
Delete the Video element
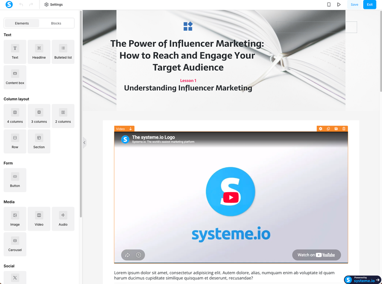[344, 129]
